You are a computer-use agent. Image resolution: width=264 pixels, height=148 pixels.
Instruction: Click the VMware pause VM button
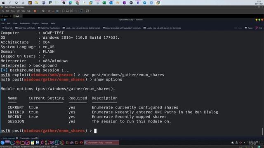[x=35, y=11]
